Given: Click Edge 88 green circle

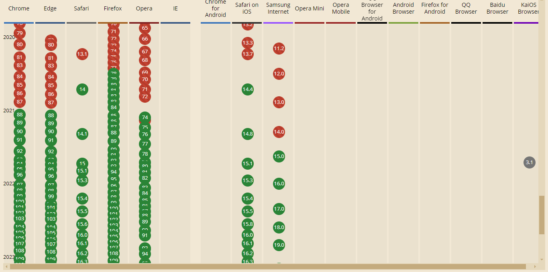Looking at the screenshot, I should [51, 115].
